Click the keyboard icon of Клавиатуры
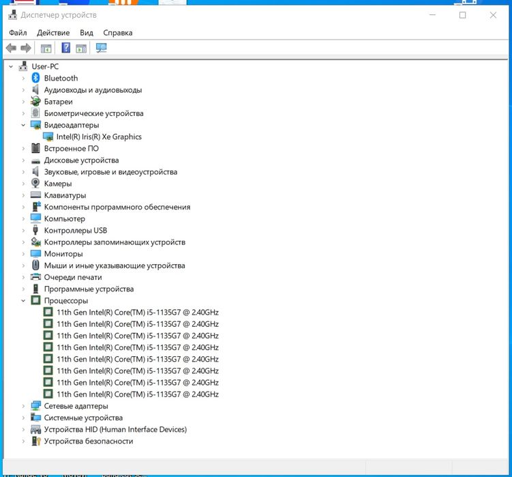The width and height of the screenshot is (512, 477). [35, 195]
